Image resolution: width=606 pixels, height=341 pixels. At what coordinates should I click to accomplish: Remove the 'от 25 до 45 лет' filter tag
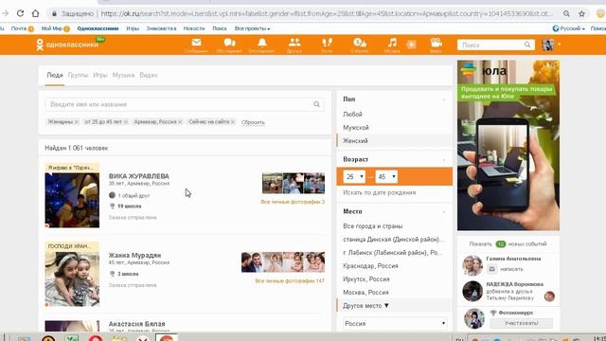coord(126,122)
